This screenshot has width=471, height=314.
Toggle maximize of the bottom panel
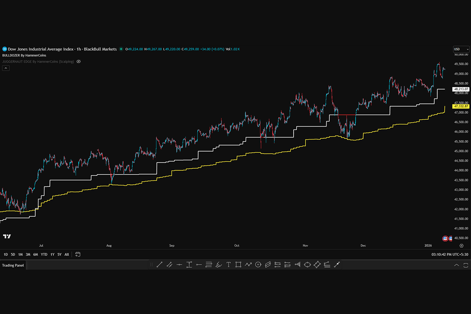pyautogui.click(x=466, y=265)
